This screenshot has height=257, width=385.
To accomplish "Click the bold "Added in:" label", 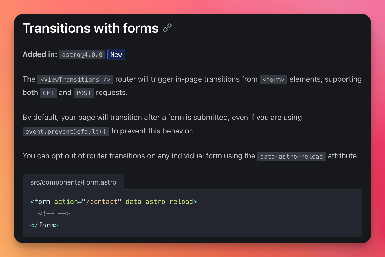I will (x=40, y=54).
